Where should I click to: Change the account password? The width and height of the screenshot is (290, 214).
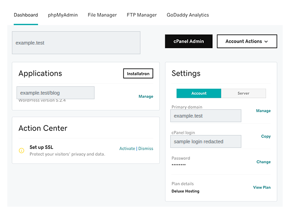pos(263,162)
